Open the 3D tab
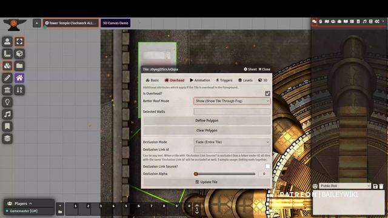Screen dimensions: 388x218 click(x=263, y=81)
